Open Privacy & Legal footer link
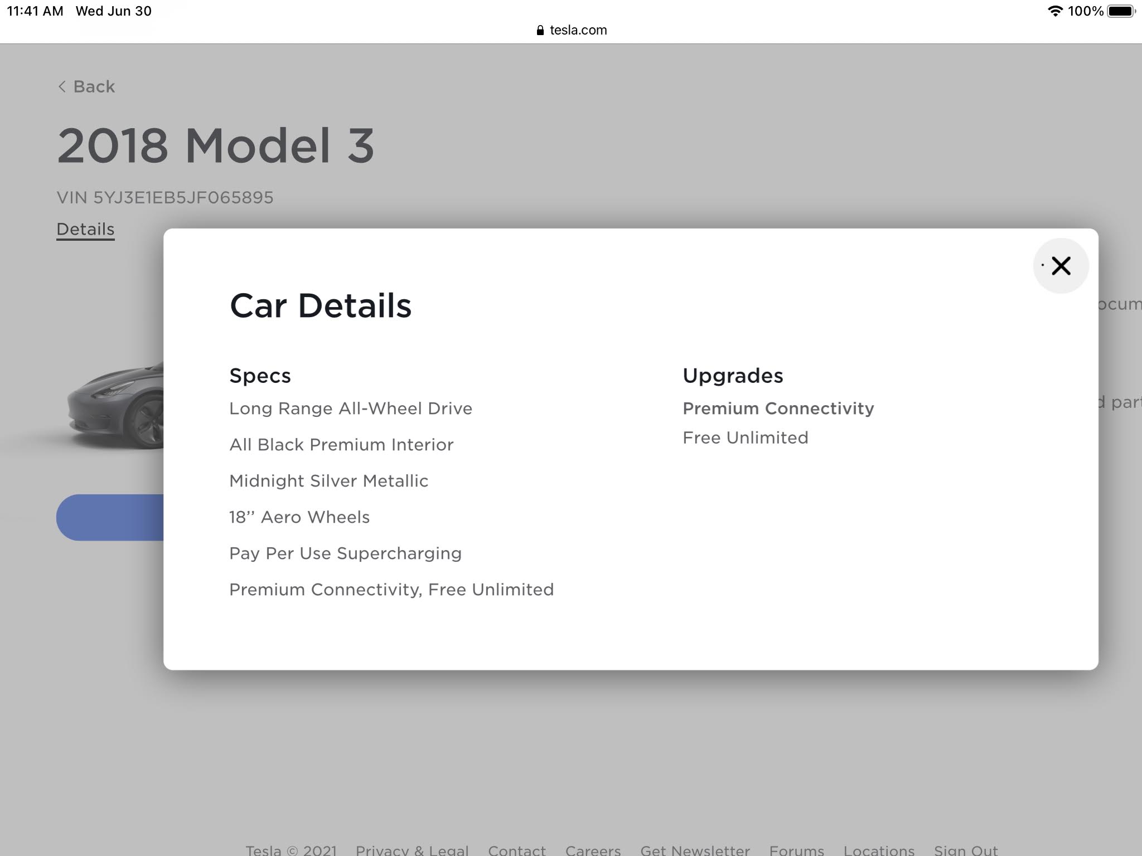Image resolution: width=1142 pixels, height=856 pixels. click(412, 850)
